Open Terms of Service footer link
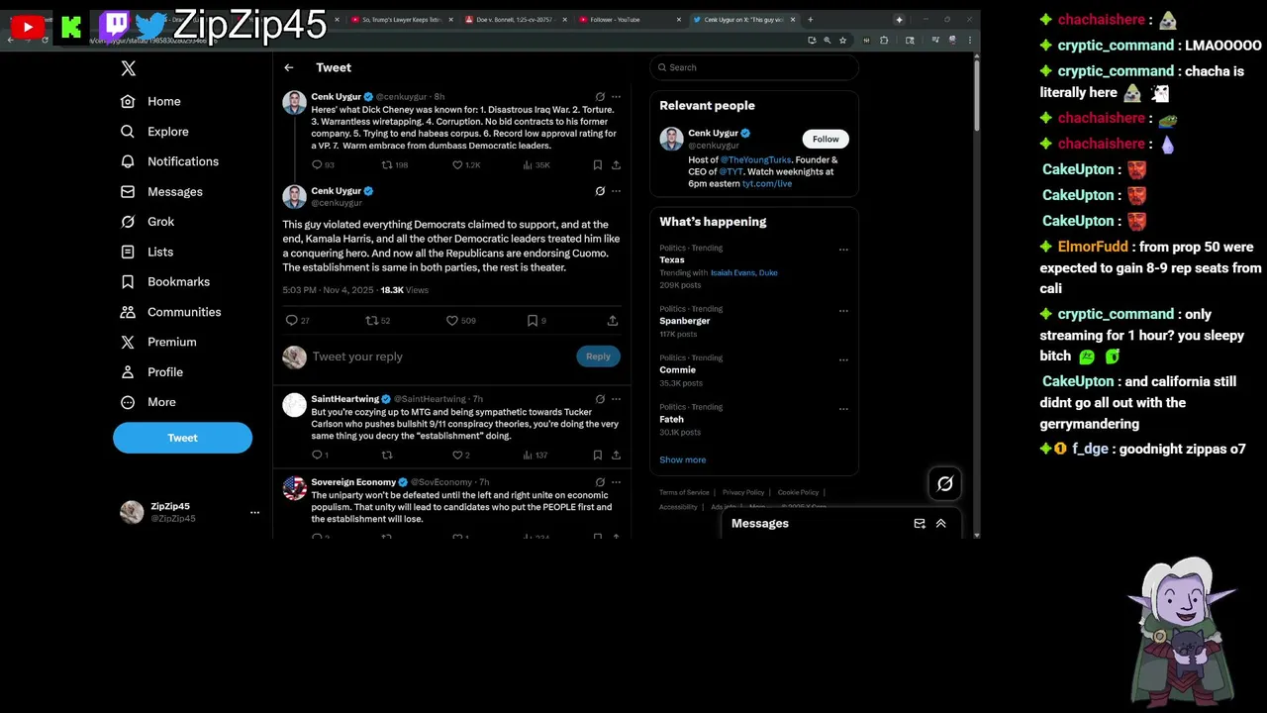The image size is (1267, 713). [x=684, y=492]
